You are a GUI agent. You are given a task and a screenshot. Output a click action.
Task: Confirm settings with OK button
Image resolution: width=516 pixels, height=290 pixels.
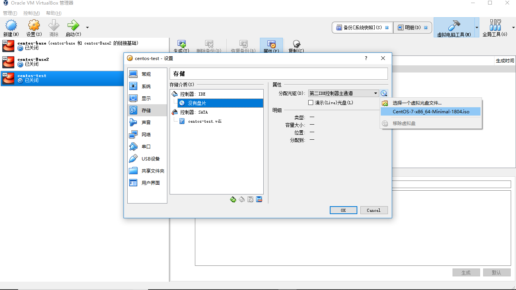(343, 210)
